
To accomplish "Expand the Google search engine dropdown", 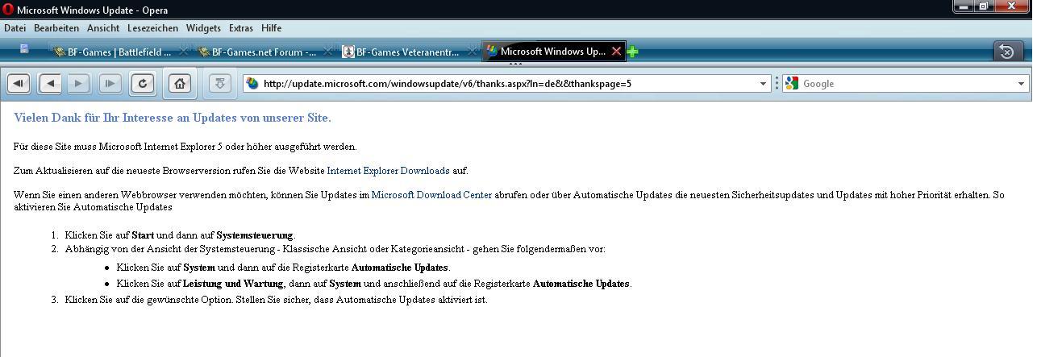I will click(x=1021, y=84).
